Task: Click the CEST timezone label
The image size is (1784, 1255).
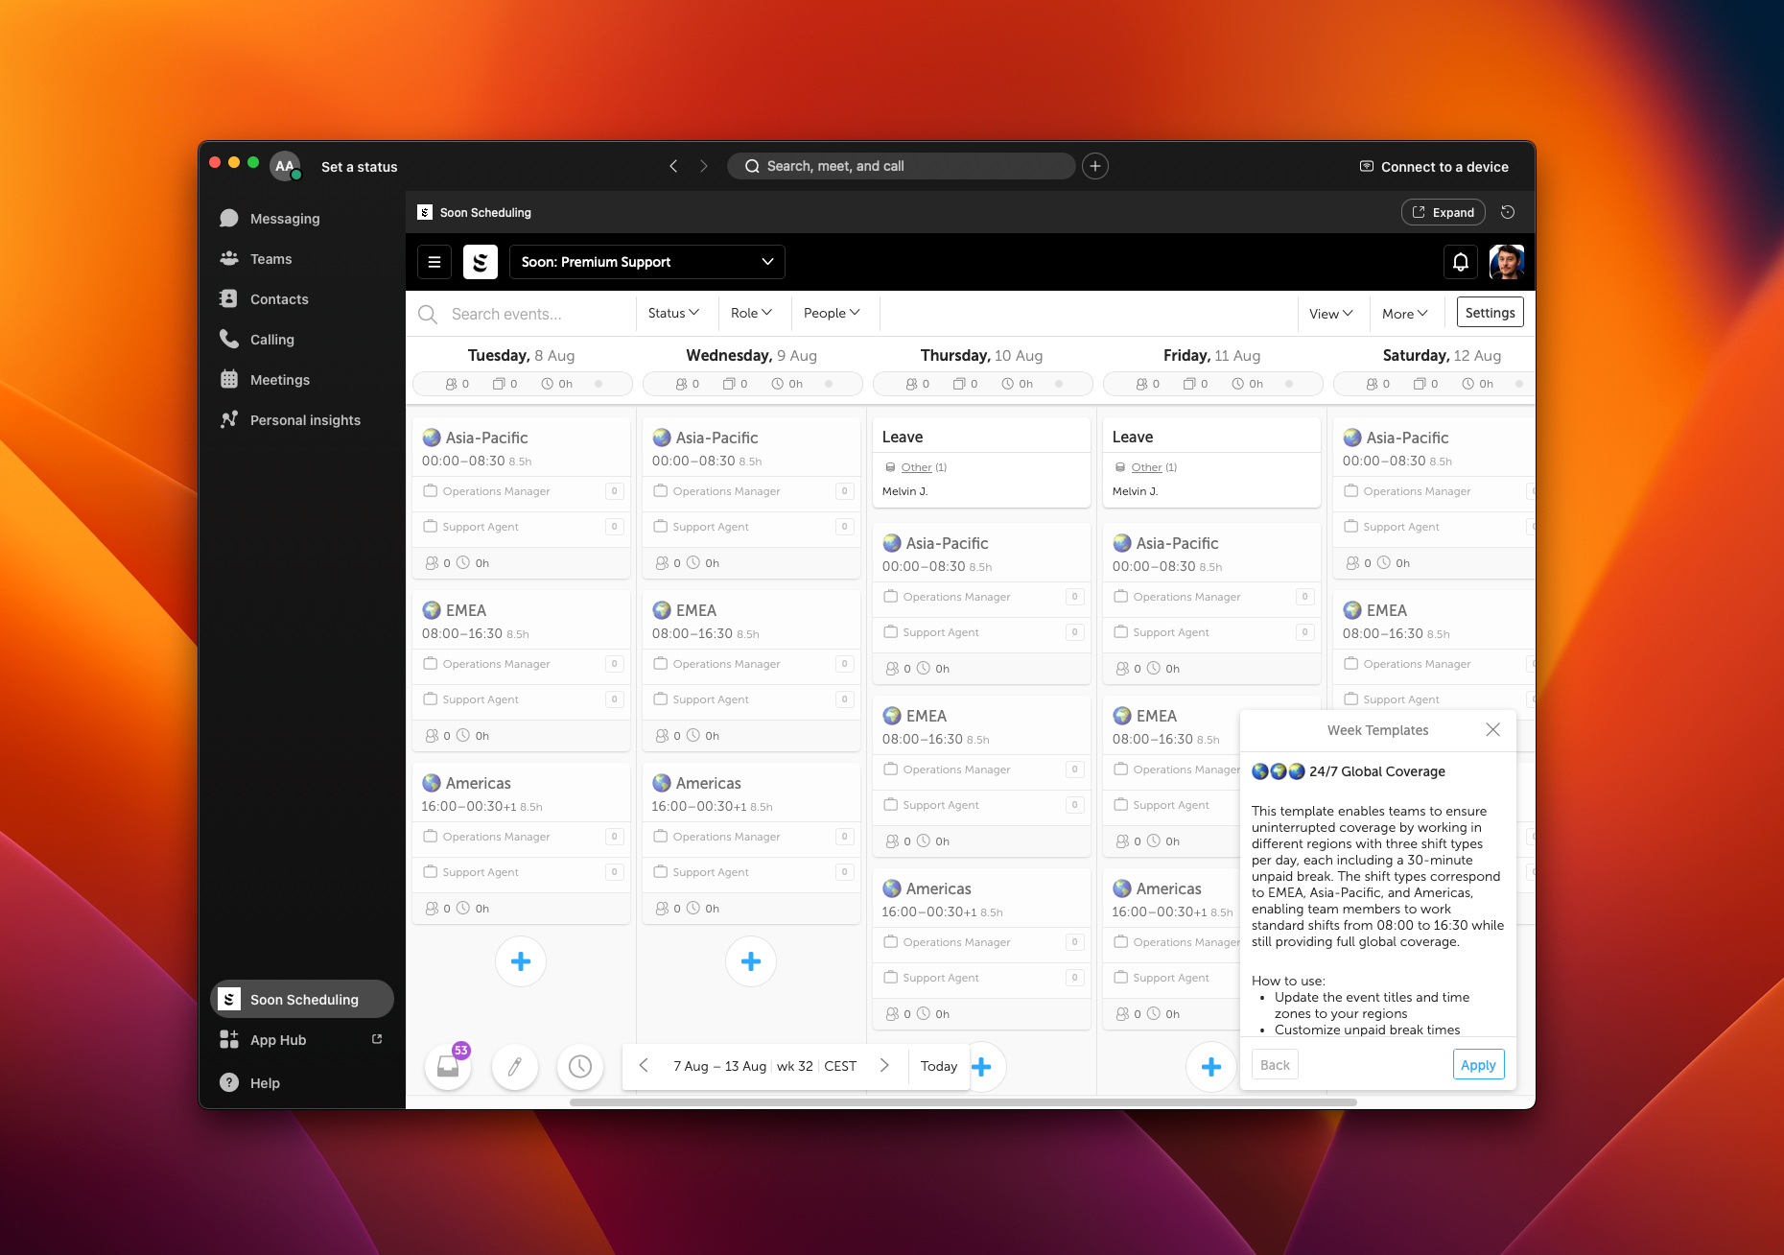Action: pos(840,1066)
